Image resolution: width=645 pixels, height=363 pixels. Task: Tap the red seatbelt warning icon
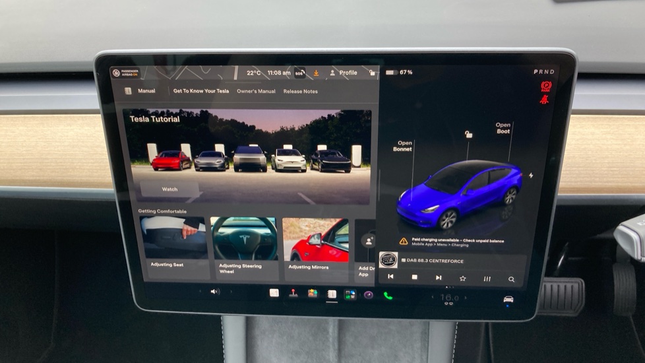tap(544, 100)
